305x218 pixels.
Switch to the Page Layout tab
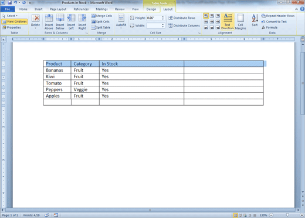pos(58,9)
